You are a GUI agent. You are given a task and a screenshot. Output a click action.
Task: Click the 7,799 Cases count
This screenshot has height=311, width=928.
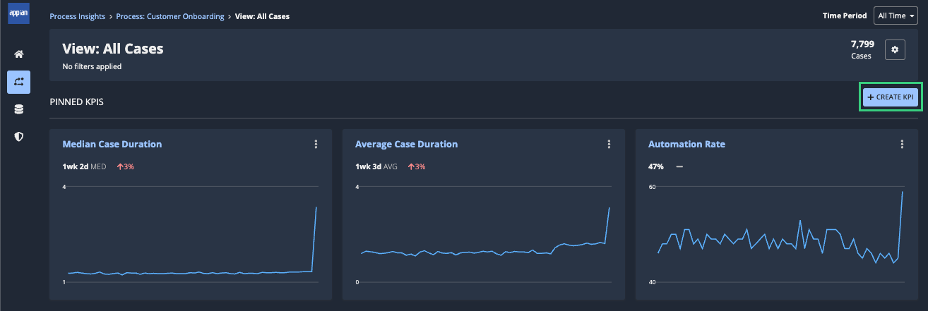(x=862, y=49)
